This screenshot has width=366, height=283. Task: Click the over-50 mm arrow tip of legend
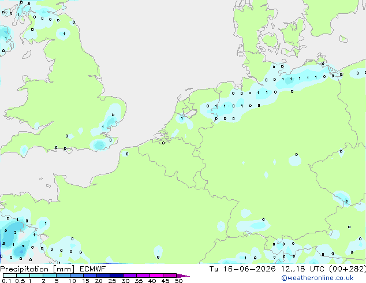click(x=183, y=275)
